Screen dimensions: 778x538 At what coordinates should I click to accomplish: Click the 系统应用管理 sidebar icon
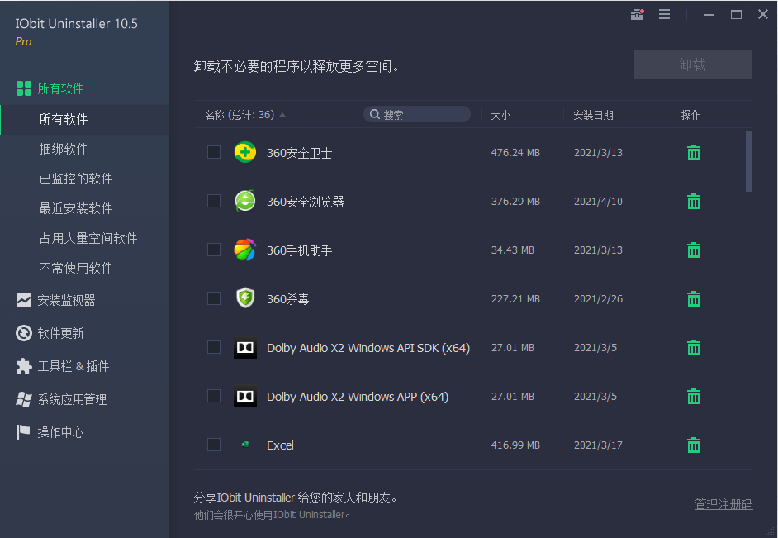click(23, 399)
